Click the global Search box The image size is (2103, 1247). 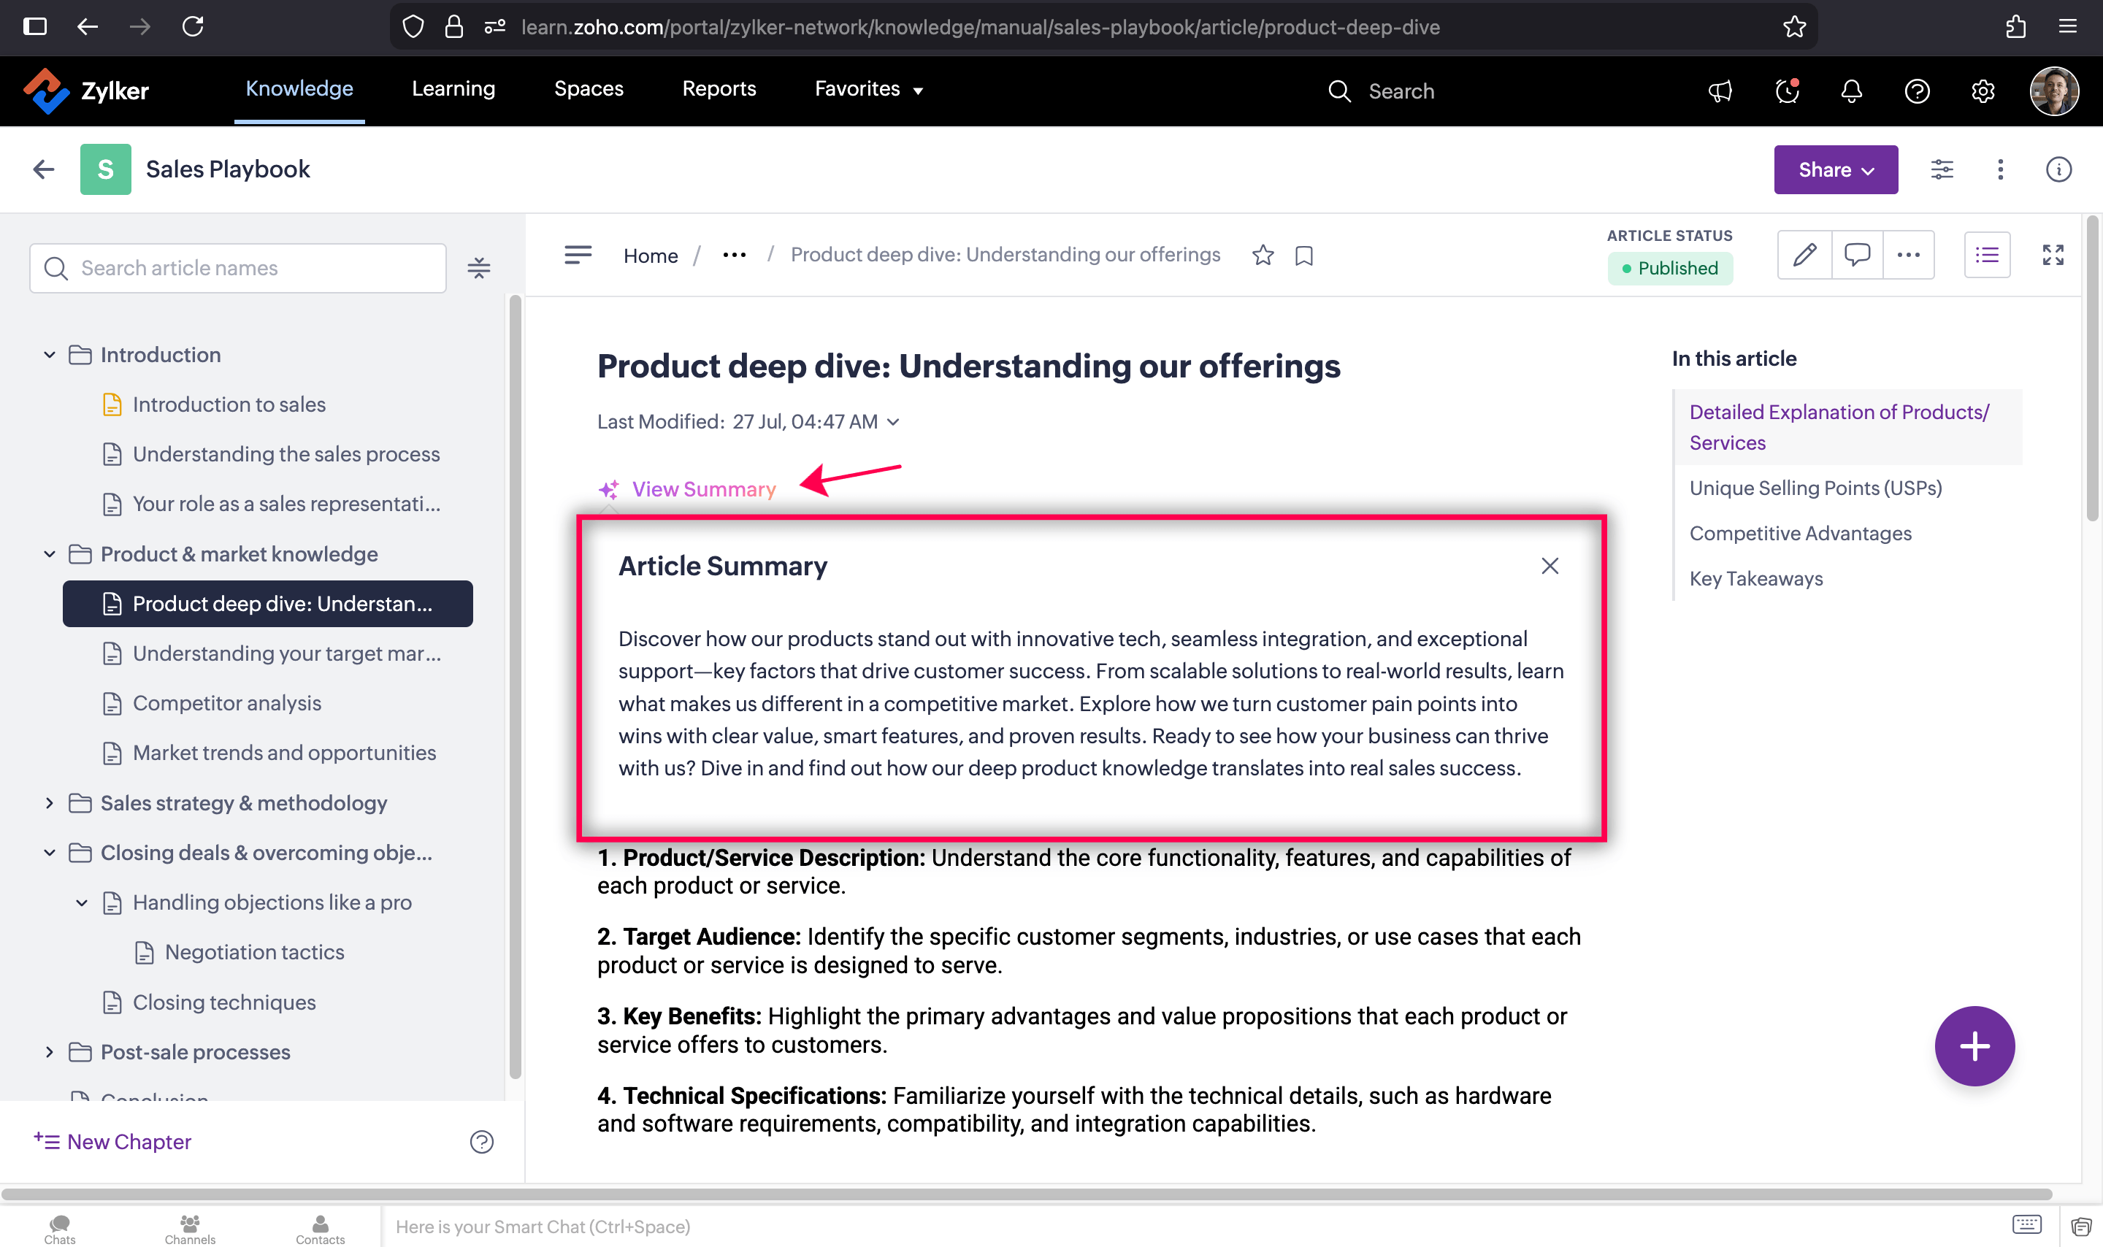(1382, 91)
